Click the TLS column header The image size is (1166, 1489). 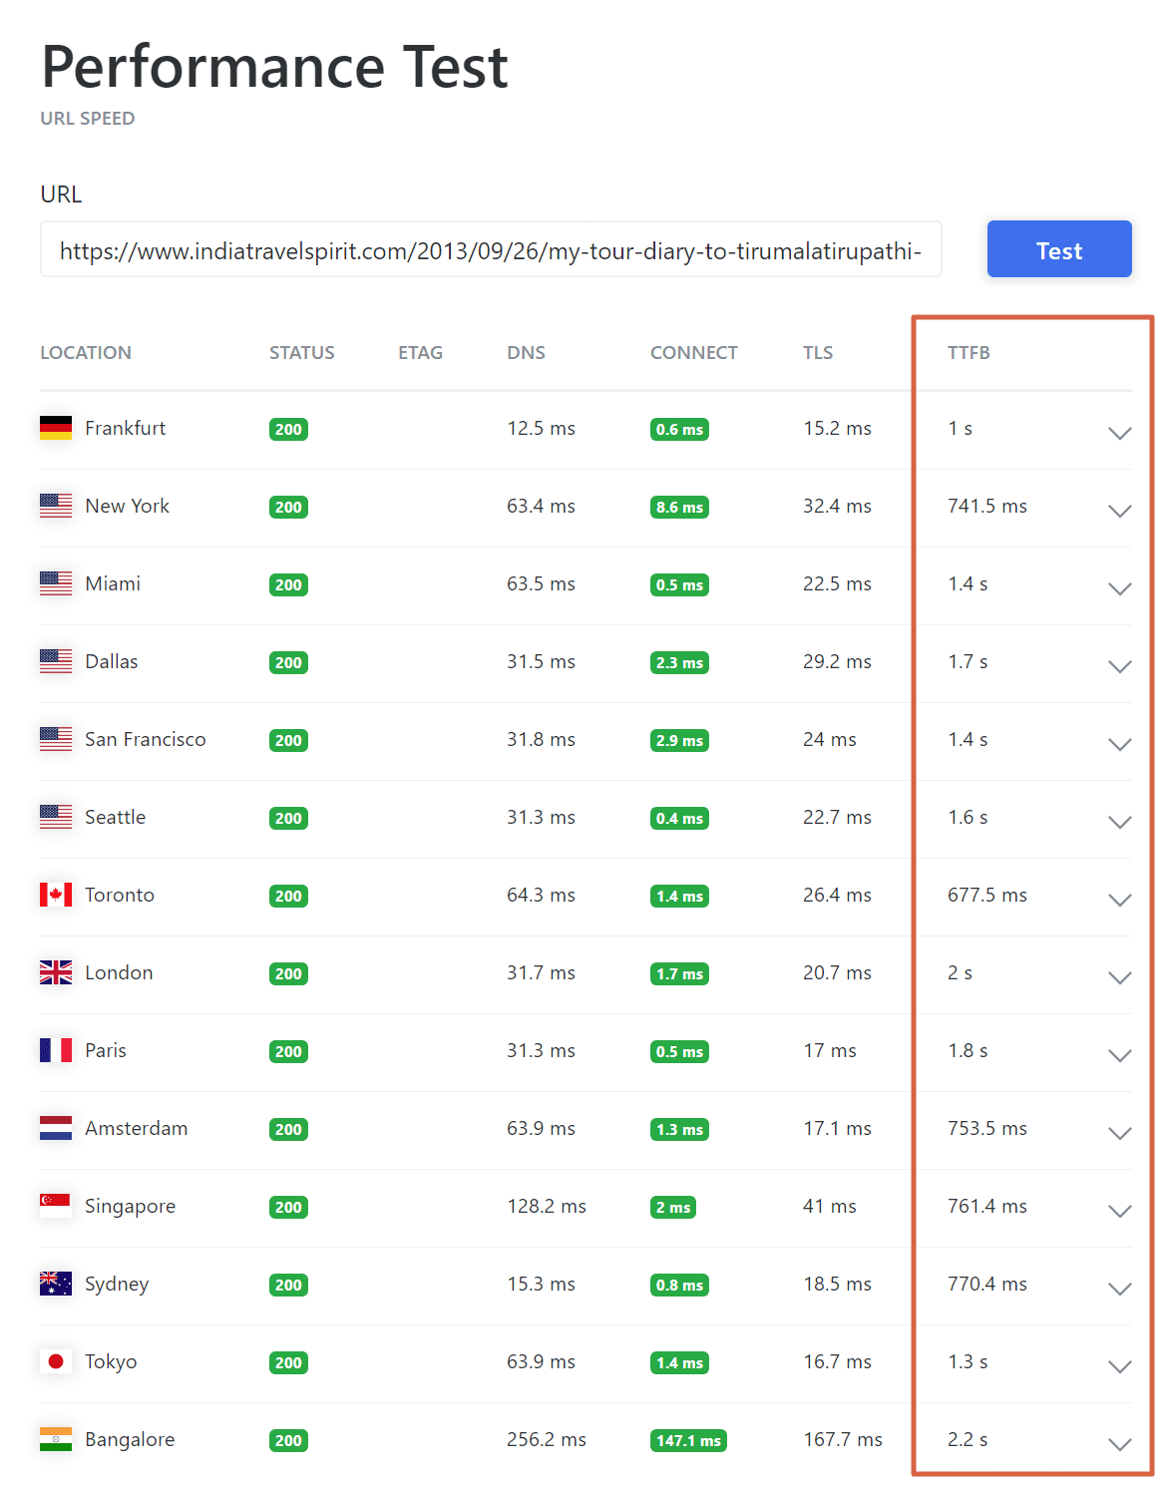[818, 352]
